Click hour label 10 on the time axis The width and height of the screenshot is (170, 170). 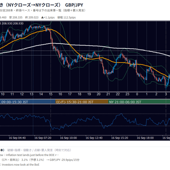coord(2,94)
